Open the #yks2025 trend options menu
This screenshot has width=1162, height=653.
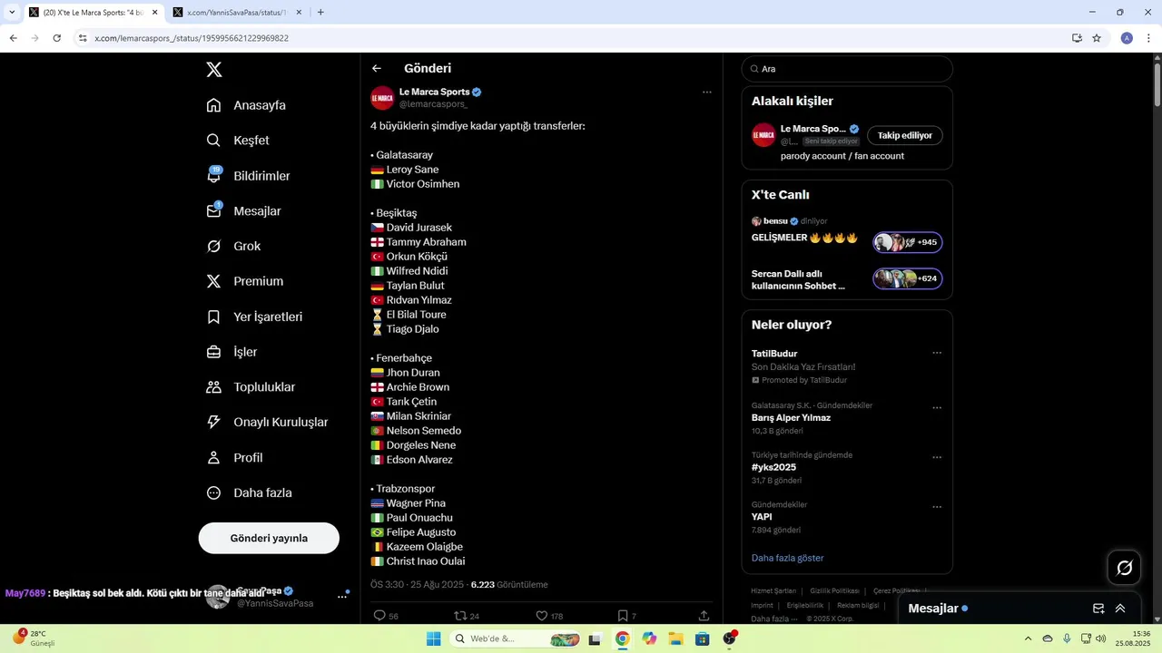(937, 458)
